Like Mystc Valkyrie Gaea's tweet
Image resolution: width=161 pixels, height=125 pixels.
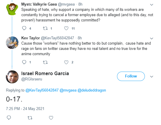click(x=66, y=28)
